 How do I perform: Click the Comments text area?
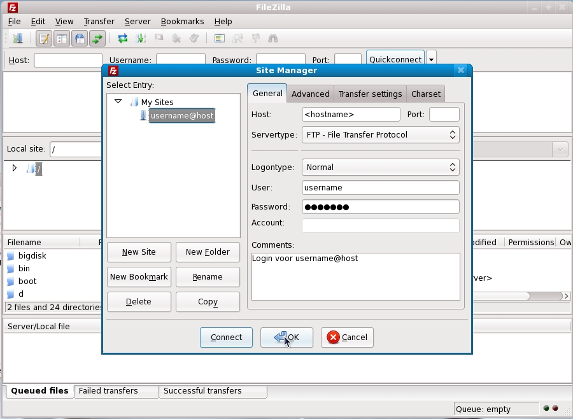355,277
